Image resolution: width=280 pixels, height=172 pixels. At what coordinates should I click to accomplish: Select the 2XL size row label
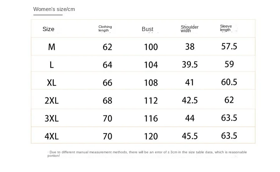[52, 101]
